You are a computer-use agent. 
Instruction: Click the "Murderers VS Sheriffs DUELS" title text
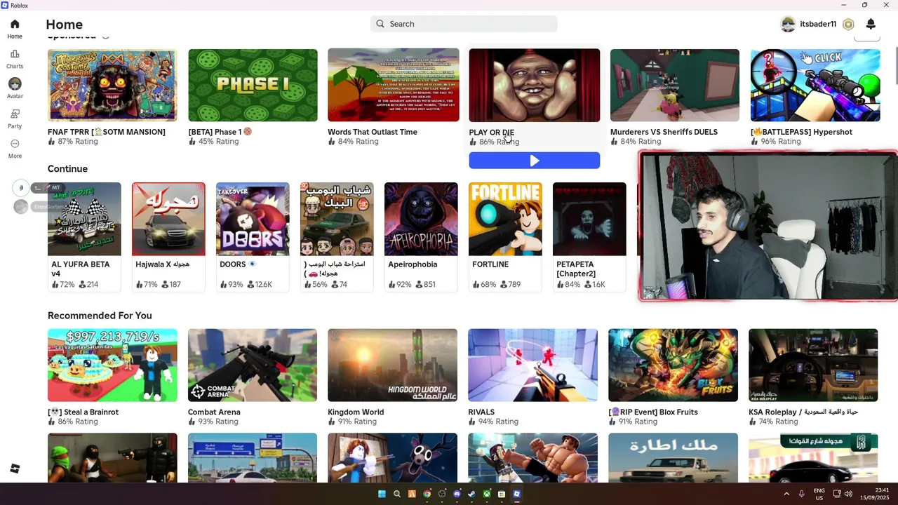point(664,132)
